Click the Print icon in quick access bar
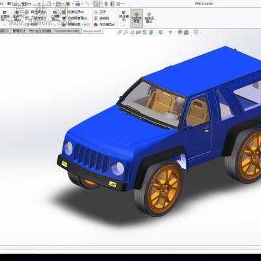This screenshot has height=261, width=261. (78, 4)
